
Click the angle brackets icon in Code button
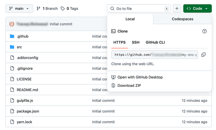[x=189, y=9]
